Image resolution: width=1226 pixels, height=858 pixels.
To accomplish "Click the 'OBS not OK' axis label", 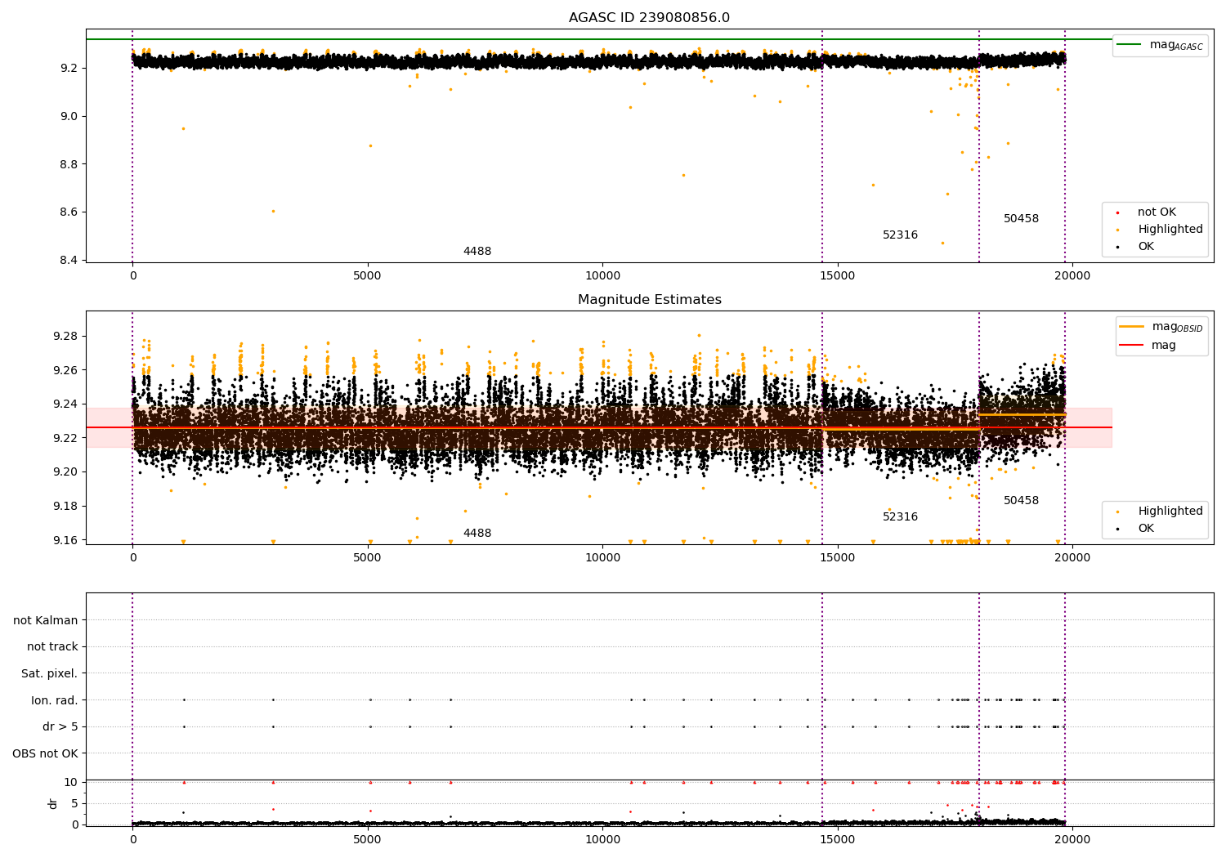I will click(x=45, y=753).
